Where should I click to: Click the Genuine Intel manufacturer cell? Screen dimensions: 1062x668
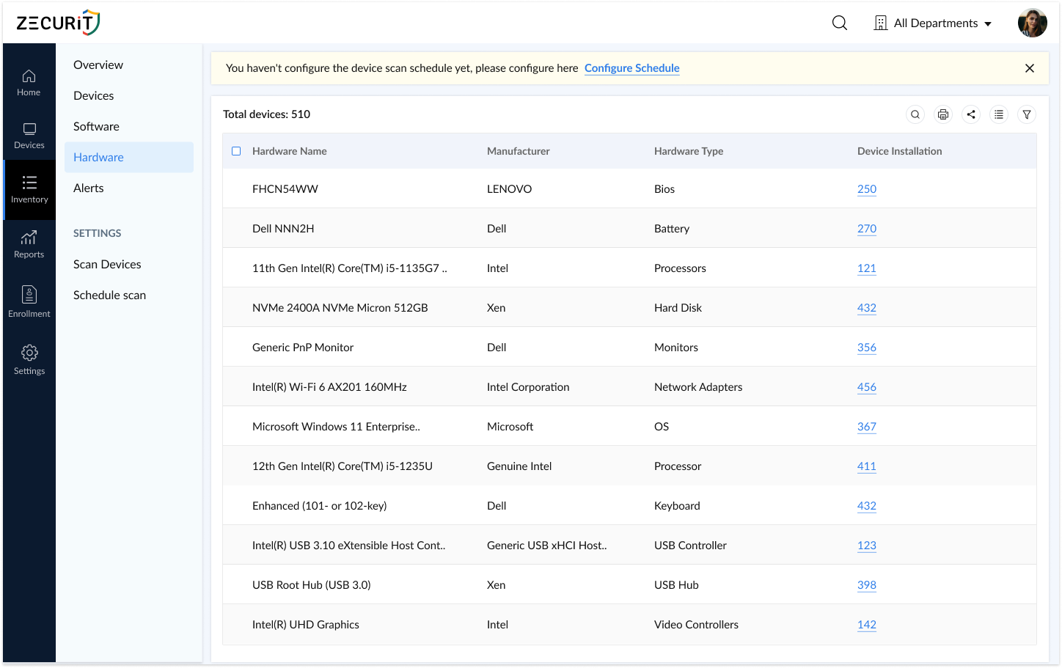click(519, 466)
